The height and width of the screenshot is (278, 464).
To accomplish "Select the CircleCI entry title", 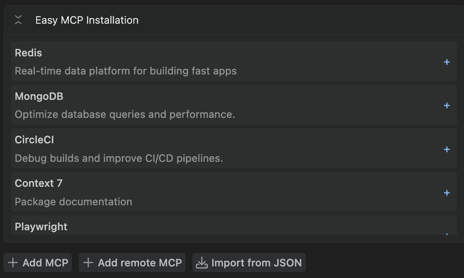I will (34, 140).
